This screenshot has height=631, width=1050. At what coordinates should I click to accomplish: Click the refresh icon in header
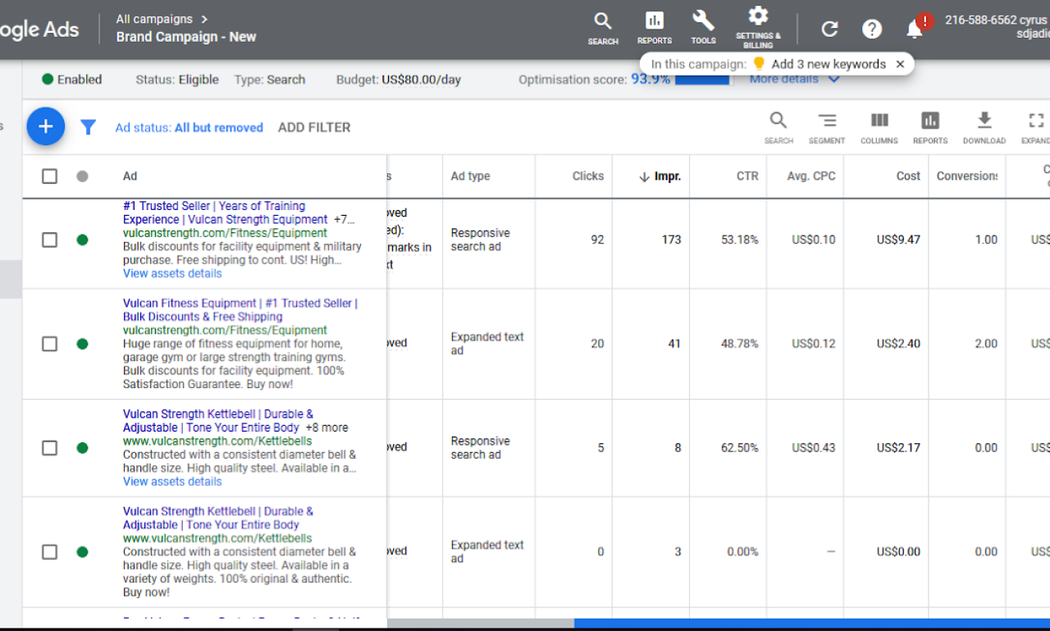(x=829, y=30)
